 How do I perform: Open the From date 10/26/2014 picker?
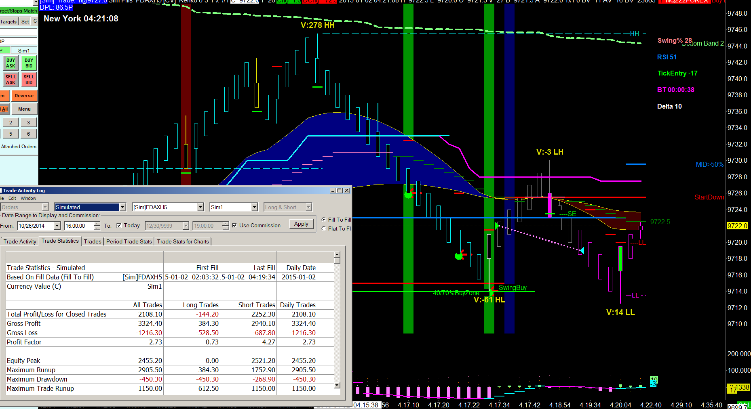[x=57, y=226]
